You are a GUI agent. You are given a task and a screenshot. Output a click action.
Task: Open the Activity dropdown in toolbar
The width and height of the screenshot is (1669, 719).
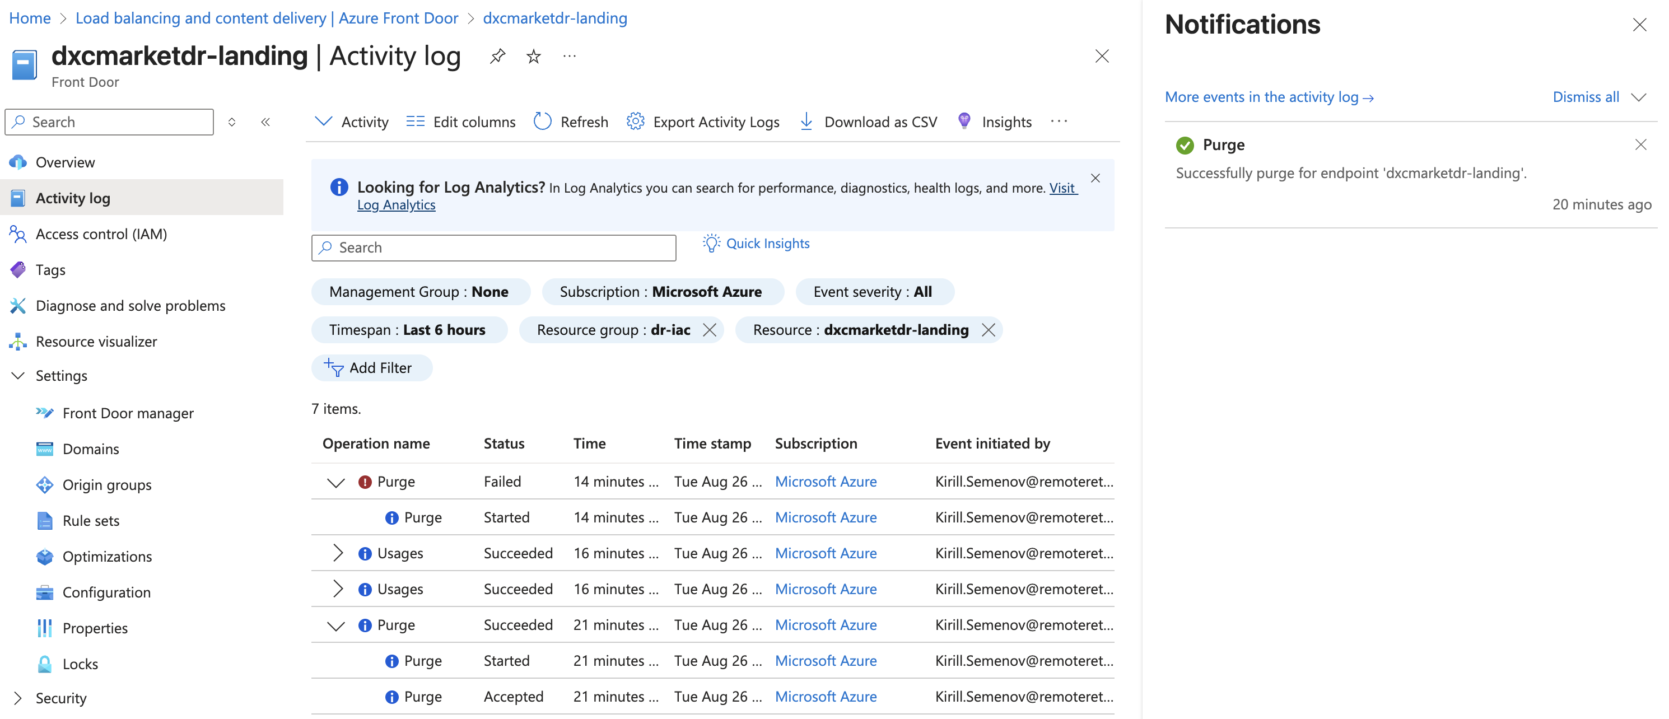[x=351, y=122]
